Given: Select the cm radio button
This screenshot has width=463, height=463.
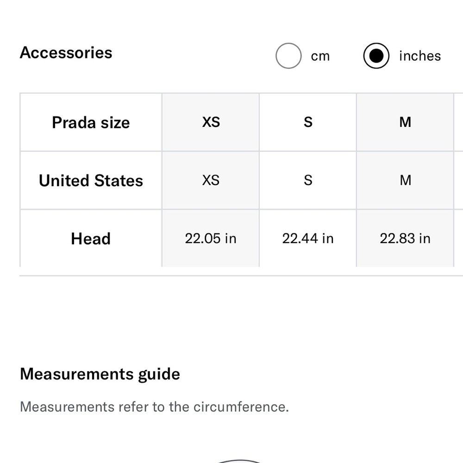Looking at the screenshot, I should (288, 56).
